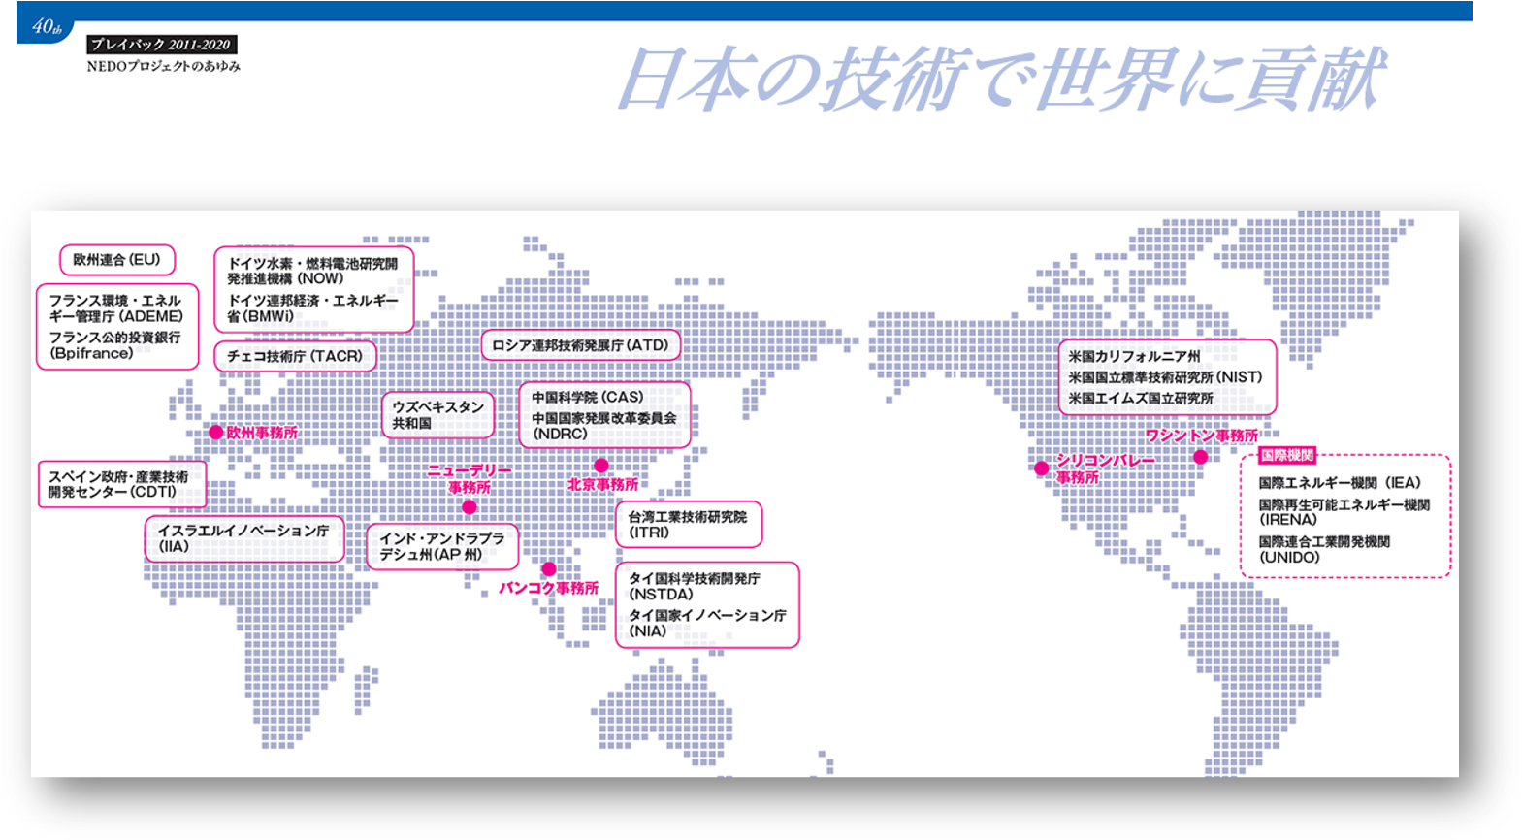Viewport: 1522px width, 840px height.
Task: Click the 日本の技術で世界に貢献 title
Action: pos(1001,80)
